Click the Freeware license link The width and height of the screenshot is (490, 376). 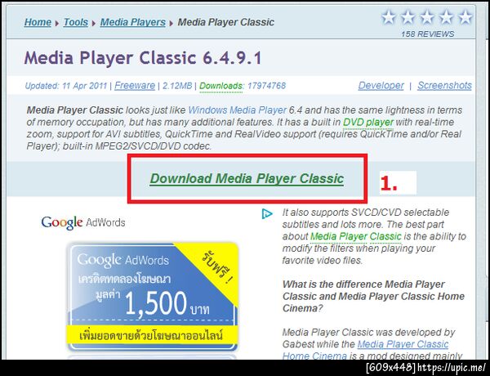point(135,85)
